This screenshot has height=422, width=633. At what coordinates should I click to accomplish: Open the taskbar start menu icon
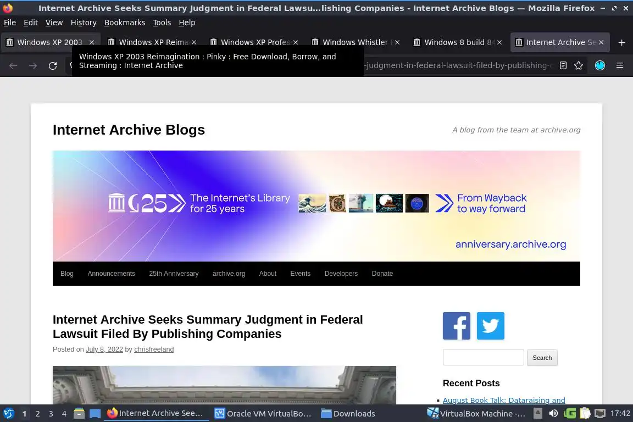click(8, 414)
